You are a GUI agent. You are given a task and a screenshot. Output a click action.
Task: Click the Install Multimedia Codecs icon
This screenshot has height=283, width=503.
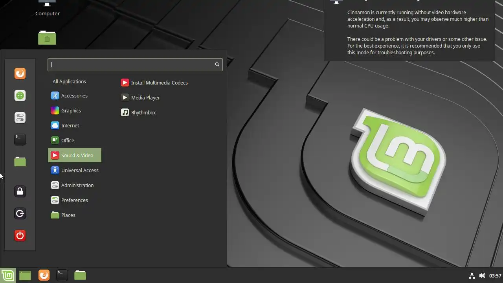125,83
